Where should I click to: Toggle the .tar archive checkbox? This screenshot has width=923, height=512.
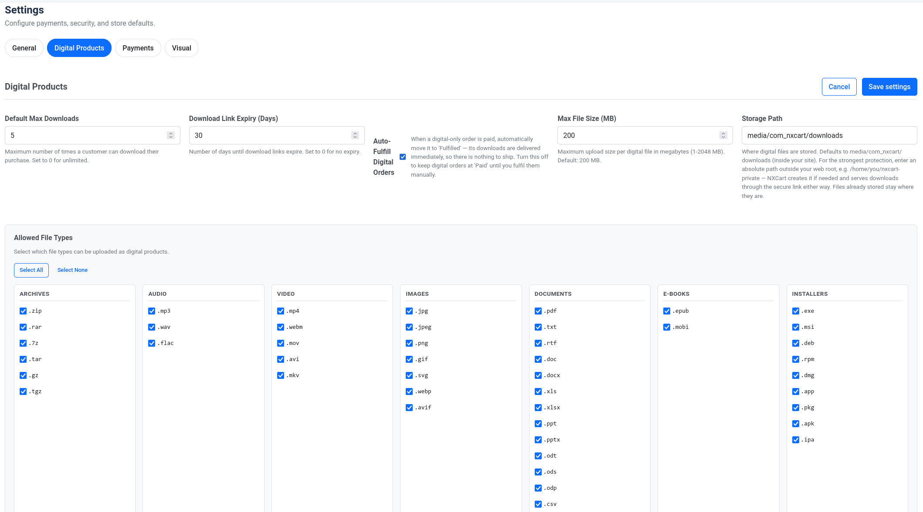[23, 359]
